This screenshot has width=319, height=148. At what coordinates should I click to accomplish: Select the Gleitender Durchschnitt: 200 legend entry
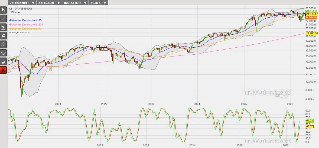(26, 25)
